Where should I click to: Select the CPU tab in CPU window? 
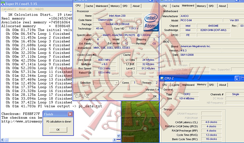78,5
